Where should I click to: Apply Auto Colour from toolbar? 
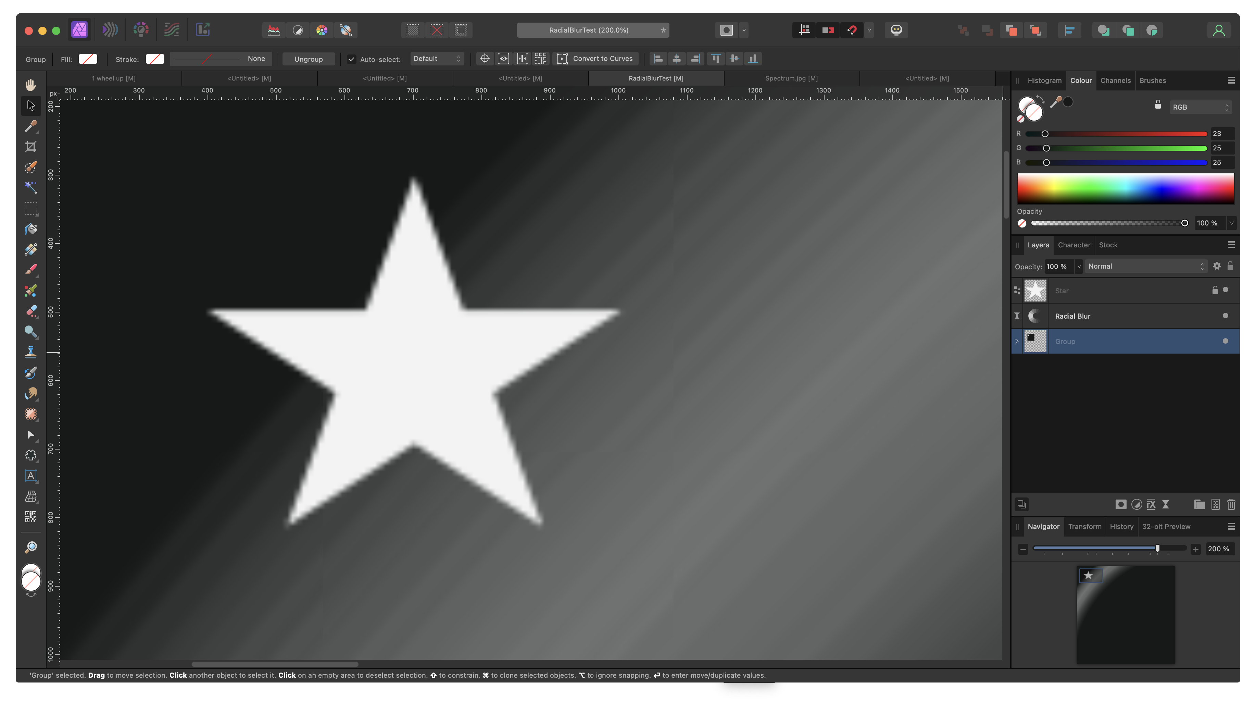[322, 30]
